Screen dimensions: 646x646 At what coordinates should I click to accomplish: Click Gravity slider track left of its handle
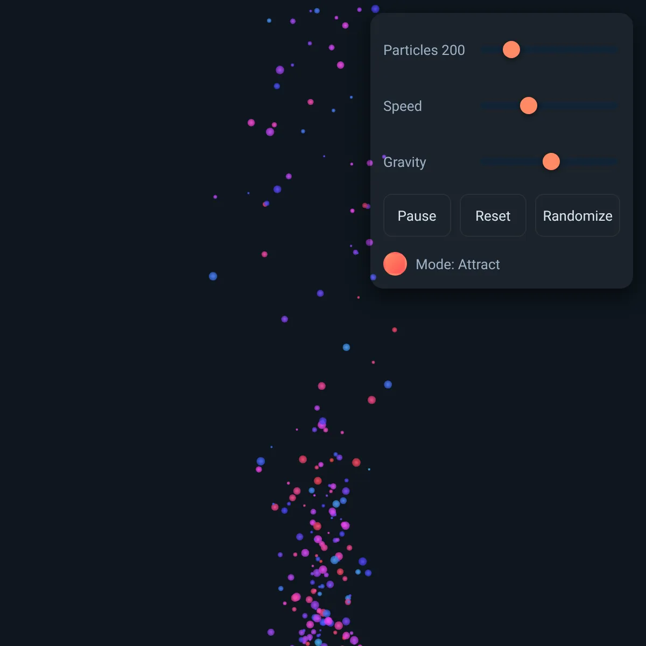pyautogui.click(x=511, y=162)
